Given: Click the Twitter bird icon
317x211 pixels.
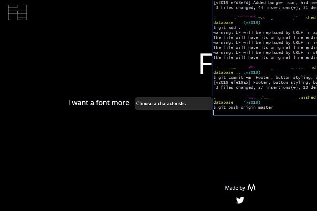Looking at the screenshot, I should tap(240, 200).
